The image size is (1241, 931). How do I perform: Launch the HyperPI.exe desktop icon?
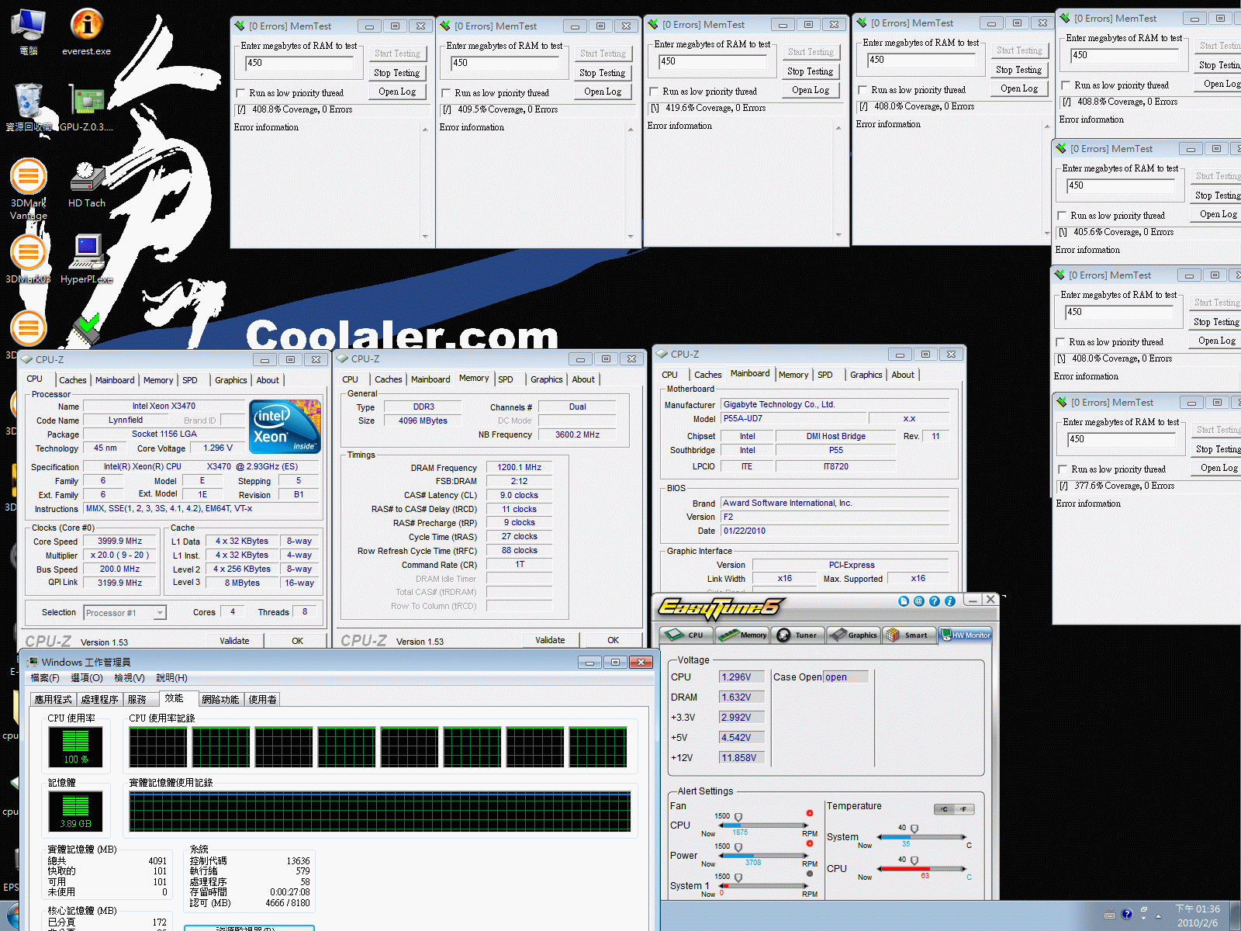point(86,258)
